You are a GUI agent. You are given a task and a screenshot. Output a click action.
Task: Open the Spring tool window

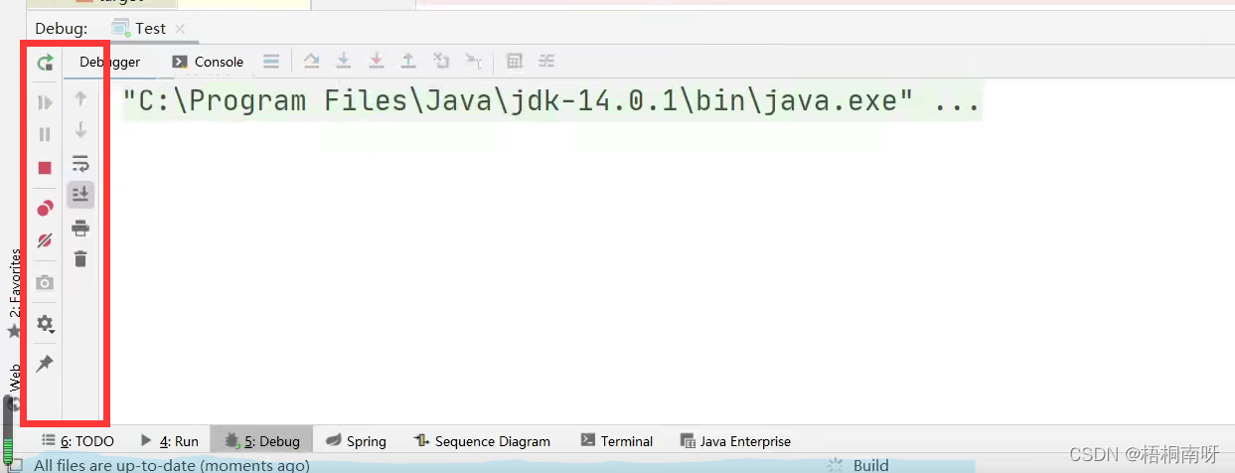356,441
